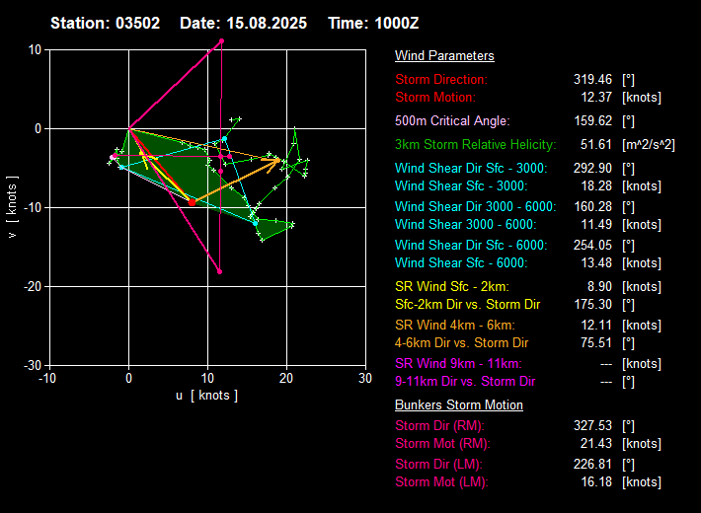Click the orange arrowhead on the hodograph
The image size is (701, 513).
tap(275, 162)
